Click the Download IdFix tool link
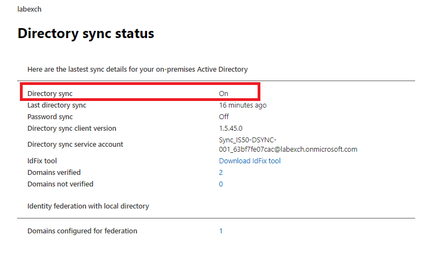This screenshot has height=256, width=429. [249, 161]
